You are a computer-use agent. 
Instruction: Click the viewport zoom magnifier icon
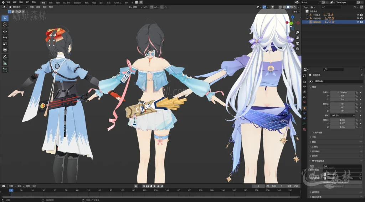[297, 32]
